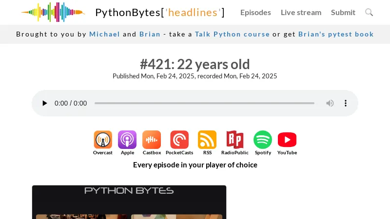This screenshot has width=390, height=219.
Task: Click the audio progress seek bar
Action: point(204,103)
